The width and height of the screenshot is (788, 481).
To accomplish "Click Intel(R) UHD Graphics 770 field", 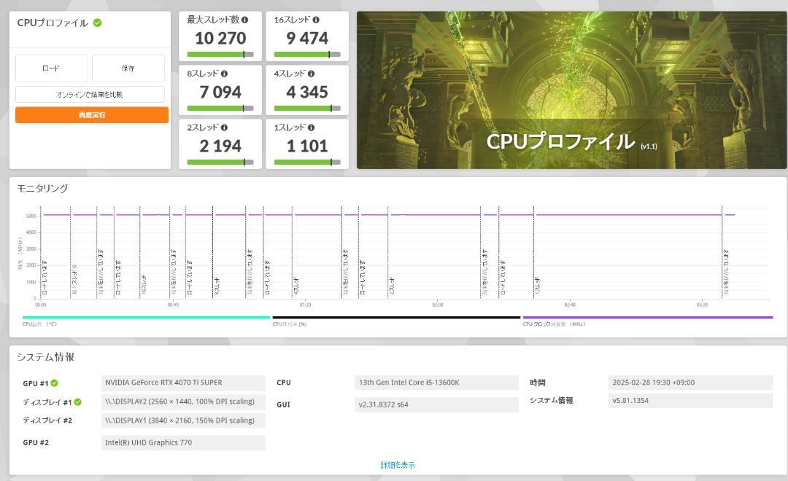I will [183, 443].
